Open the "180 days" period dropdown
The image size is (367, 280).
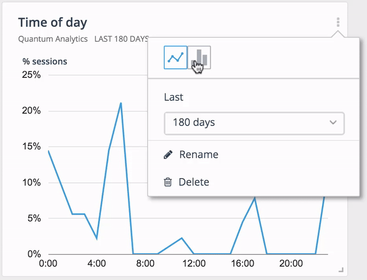(254, 123)
